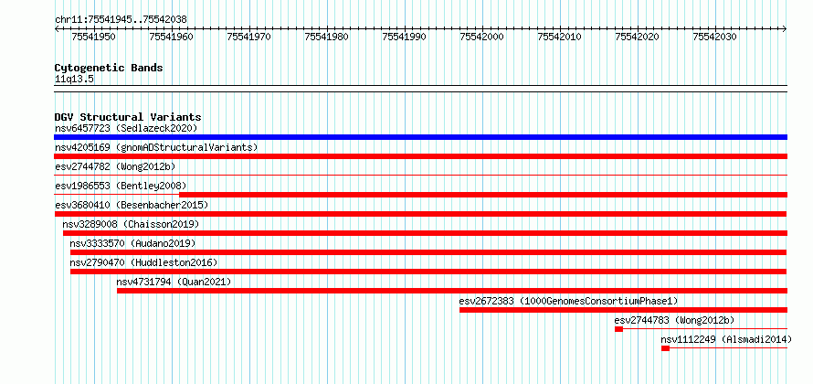Open the nsv2790470 (Huddleston2016) label
This screenshot has height=384, width=813.
(143, 262)
